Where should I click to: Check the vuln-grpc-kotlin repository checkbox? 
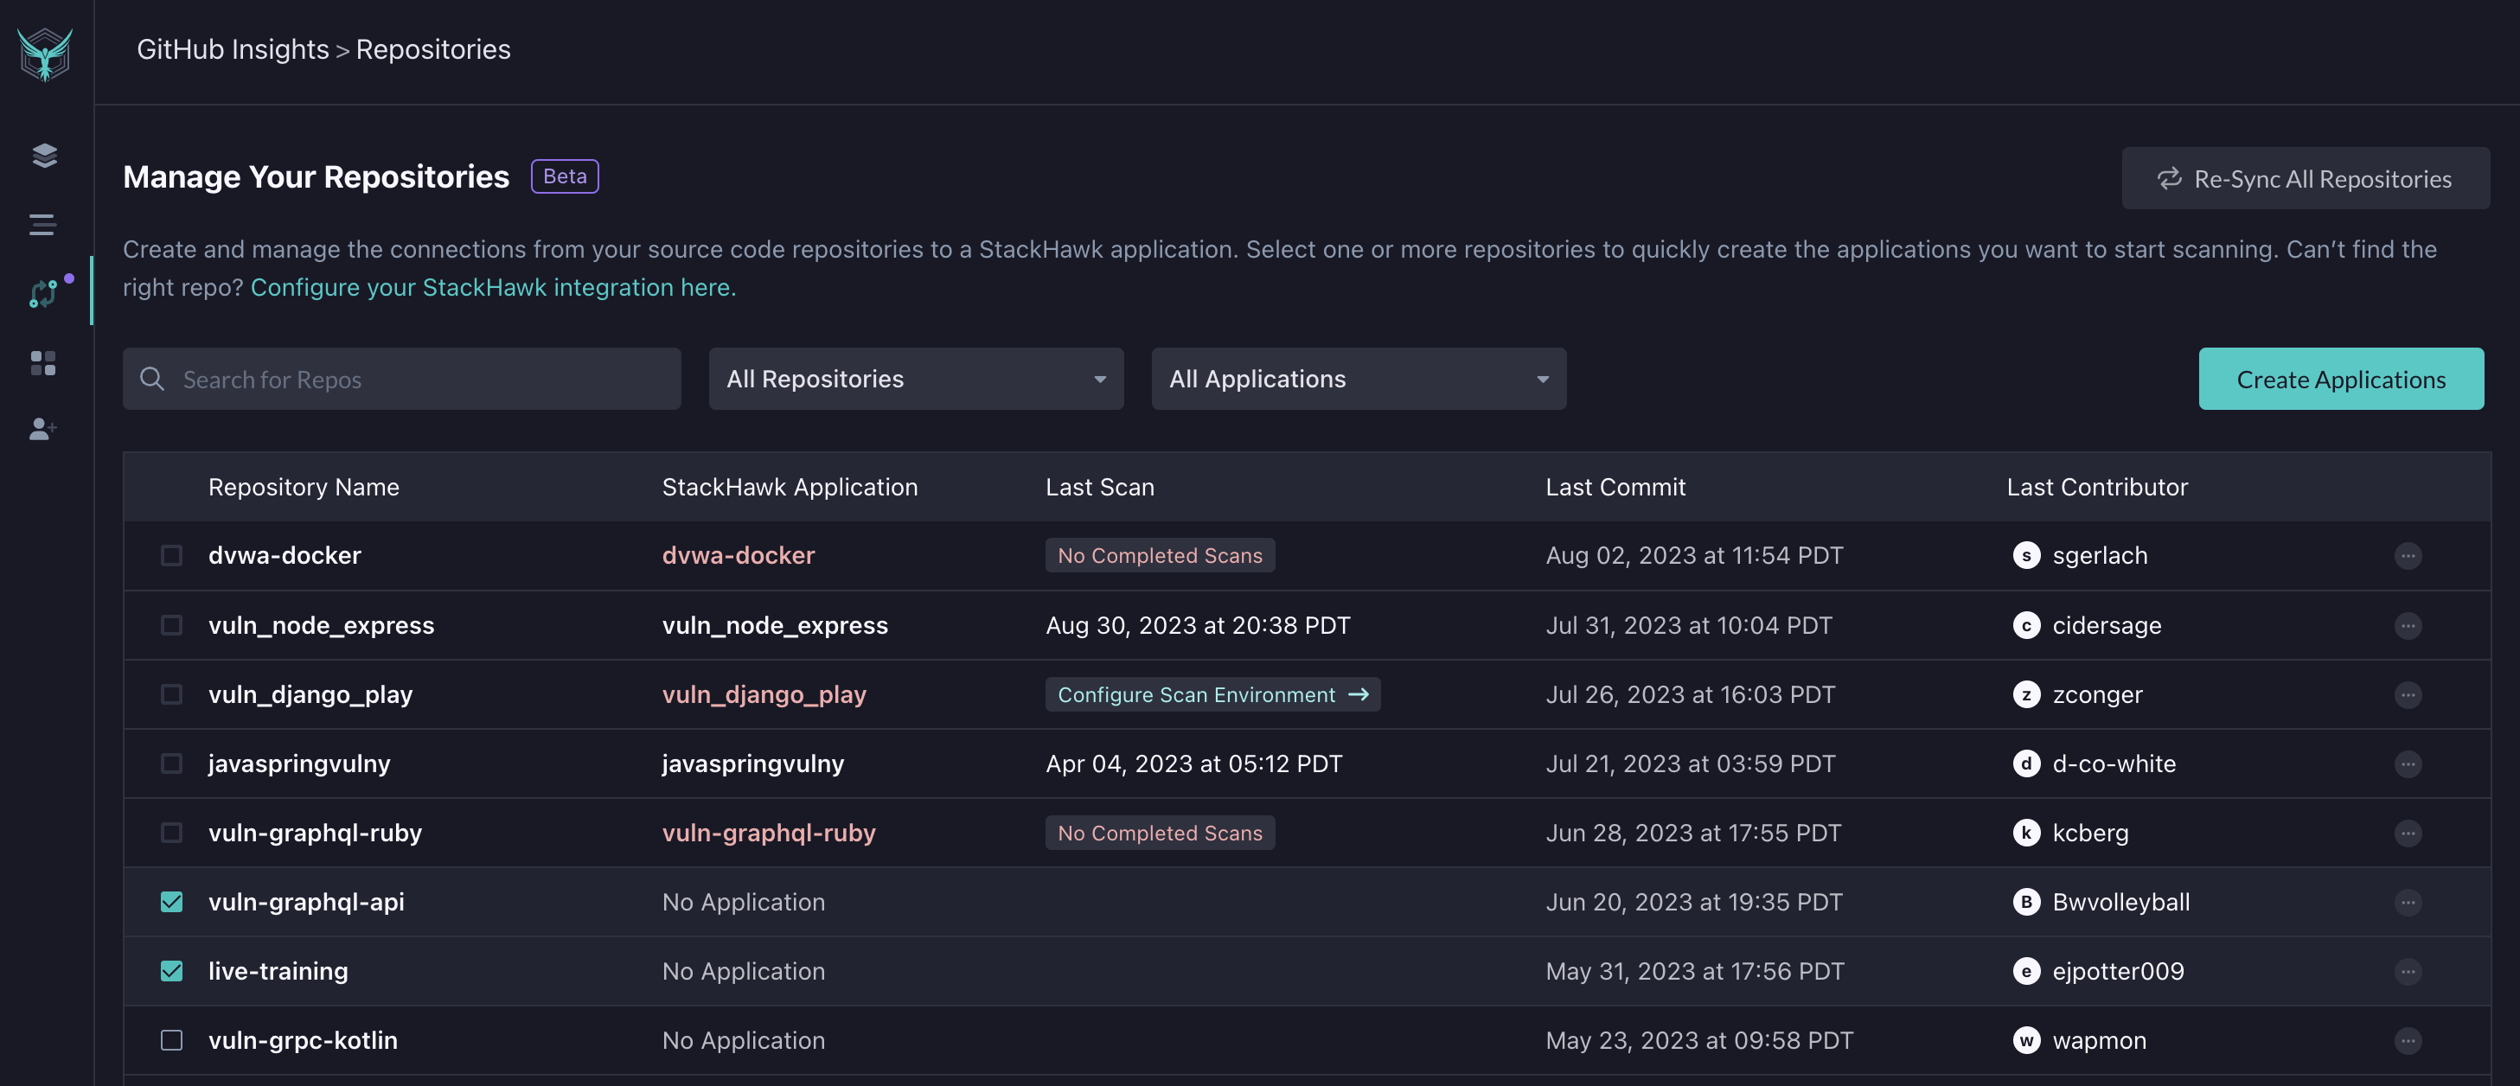coord(171,1040)
